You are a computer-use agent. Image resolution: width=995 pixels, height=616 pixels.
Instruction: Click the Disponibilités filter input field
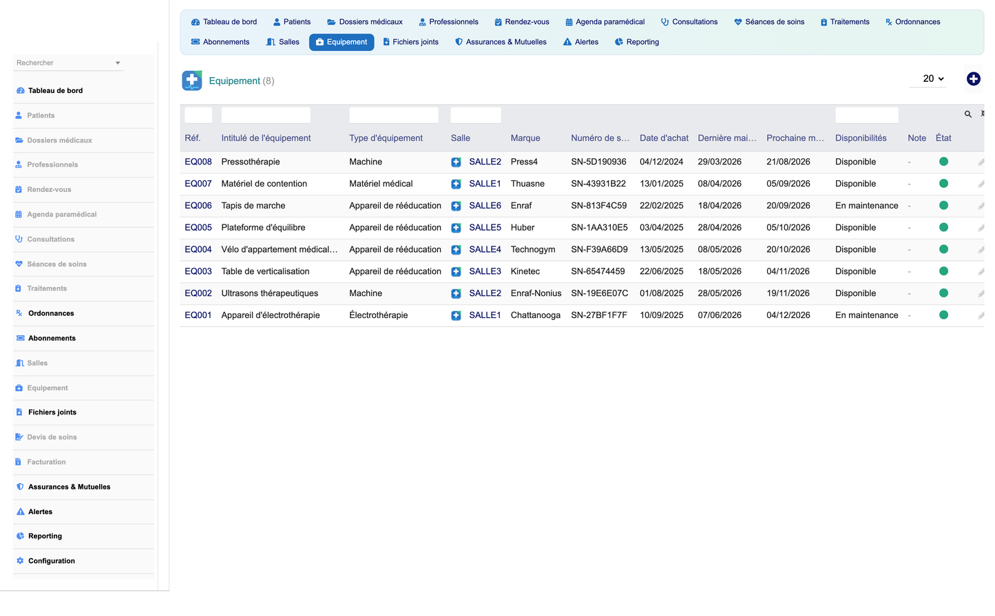pyautogui.click(x=867, y=116)
